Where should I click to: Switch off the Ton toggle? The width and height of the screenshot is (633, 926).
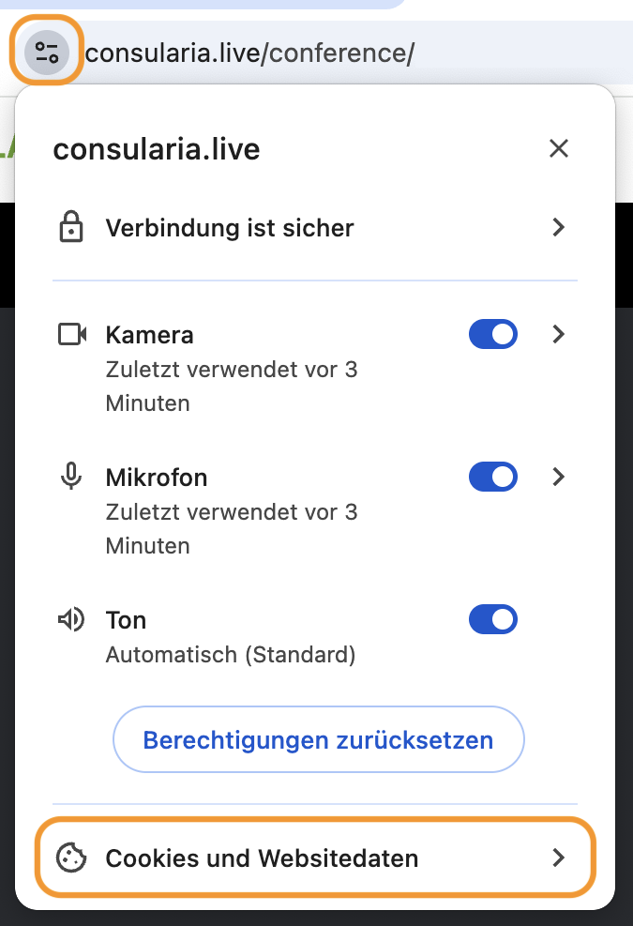coord(493,619)
